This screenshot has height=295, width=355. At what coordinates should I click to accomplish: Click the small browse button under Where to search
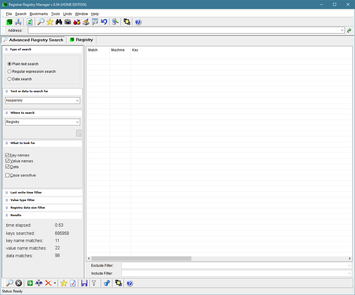click(79, 133)
